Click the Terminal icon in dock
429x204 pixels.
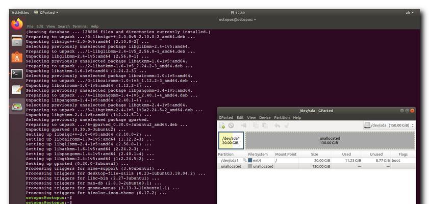click(17, 74)
